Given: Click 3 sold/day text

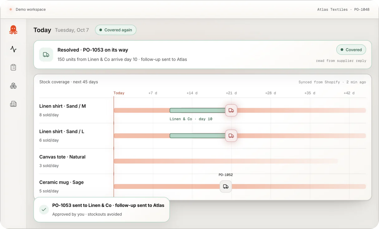Looking at the screenshot, I should (49, 166).
